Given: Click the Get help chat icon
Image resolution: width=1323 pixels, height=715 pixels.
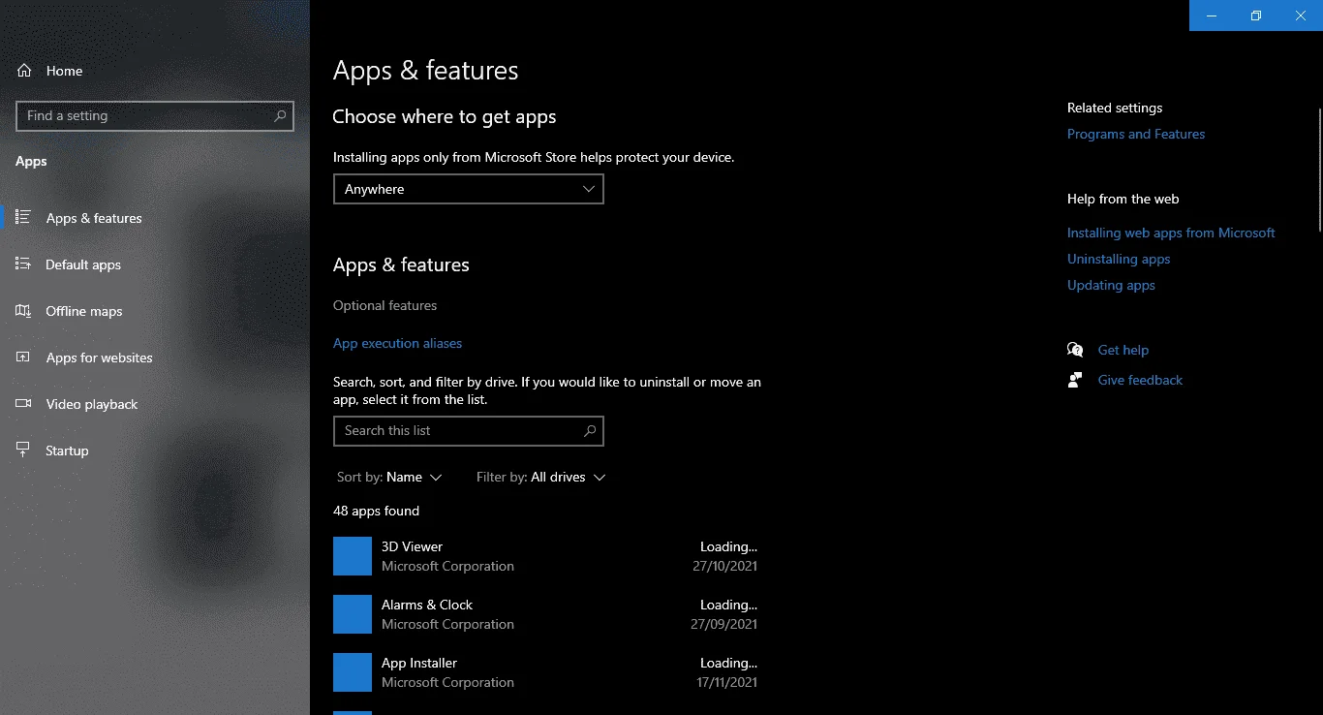Looking at the screenshot, I should tap(1075, 350).
